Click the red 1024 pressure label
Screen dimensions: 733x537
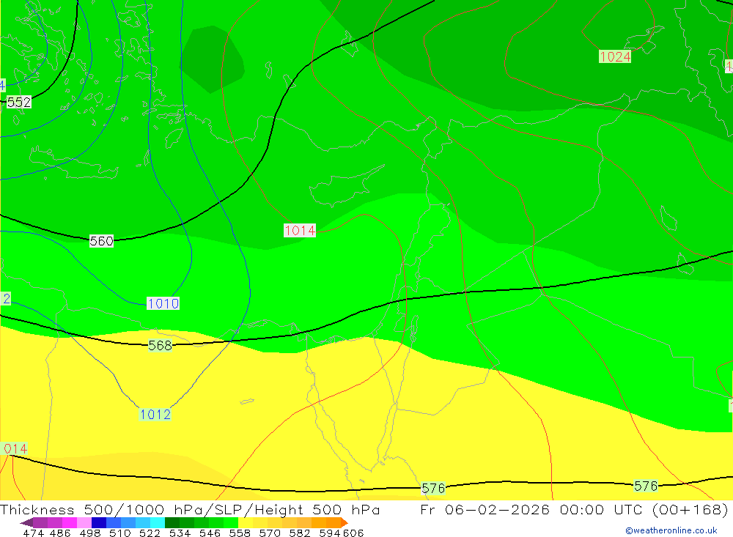pyautogui.click(x=615, y=57)
